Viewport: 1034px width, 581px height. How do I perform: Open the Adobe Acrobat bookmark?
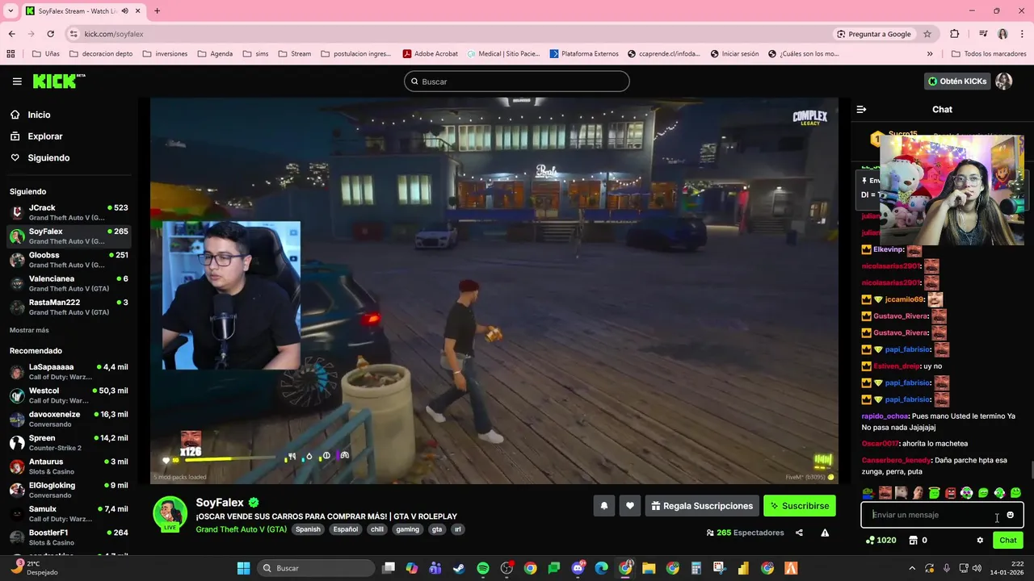431,54
